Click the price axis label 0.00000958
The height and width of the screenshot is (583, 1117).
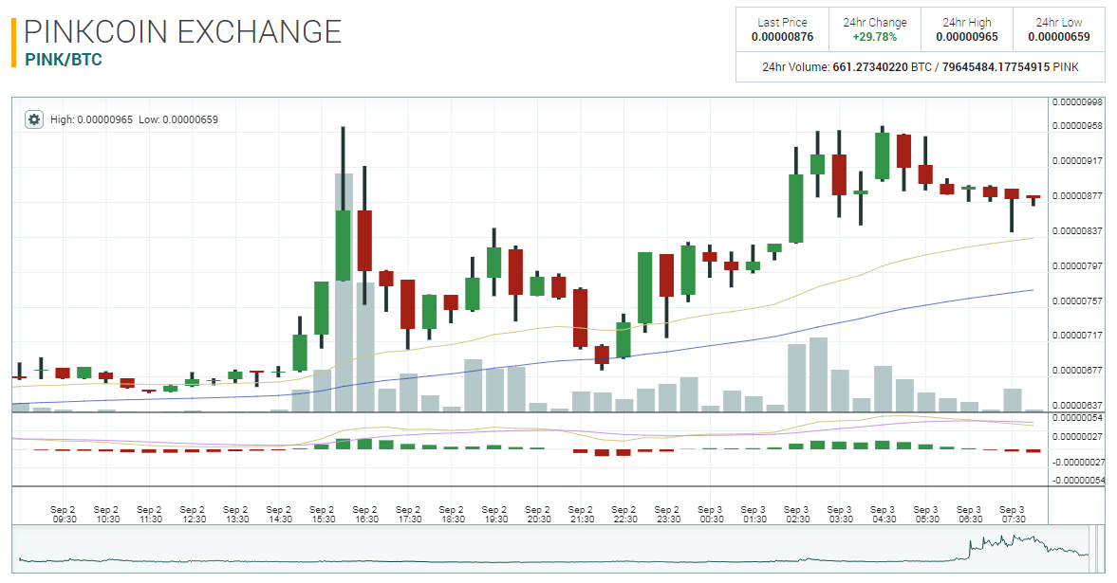[1077, 126]
